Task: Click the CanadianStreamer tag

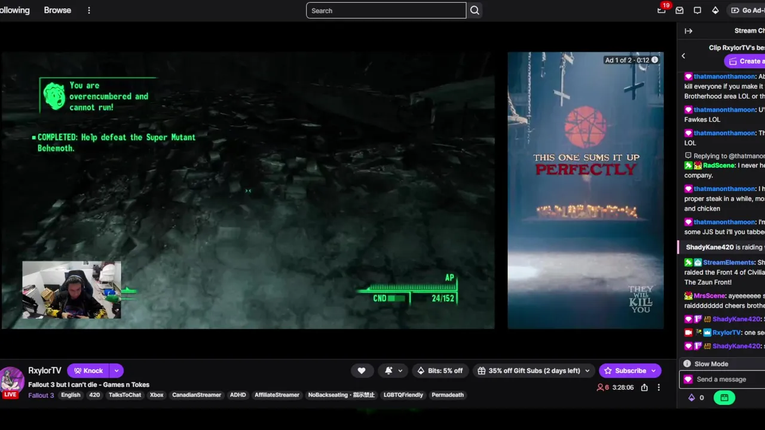Action: (197, 395)
